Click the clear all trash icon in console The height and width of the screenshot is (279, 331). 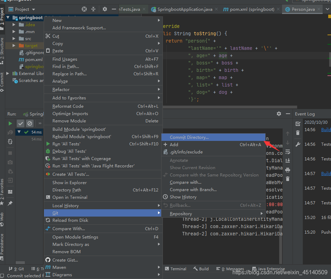click(288, 179)
